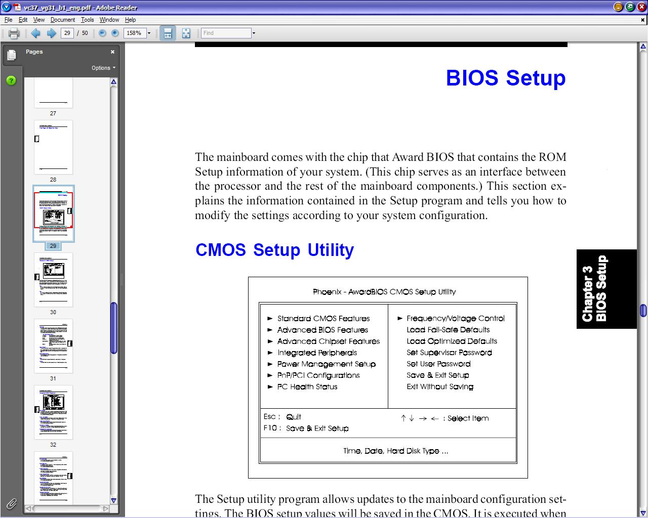Click the "Chapter 3 BIOS Setup" side tab
This screenshot has width=648, height=518.
[606, 289]
